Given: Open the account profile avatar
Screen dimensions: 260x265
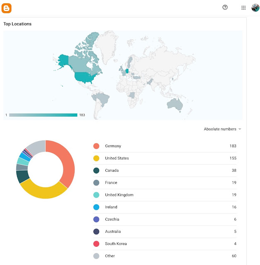Looking at the screenshot, I should tap(255, 7).
